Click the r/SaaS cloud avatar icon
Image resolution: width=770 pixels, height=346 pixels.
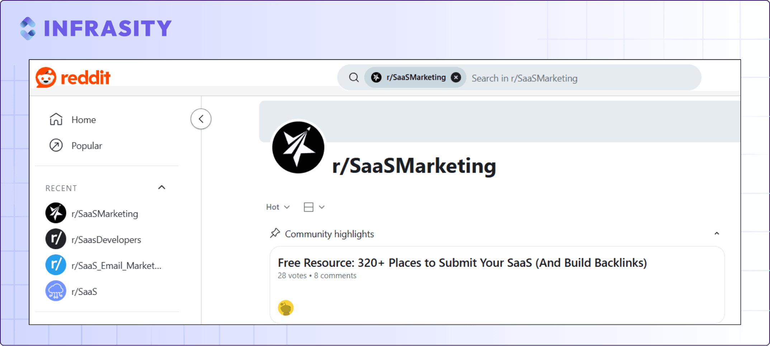[x=56, y=291]
